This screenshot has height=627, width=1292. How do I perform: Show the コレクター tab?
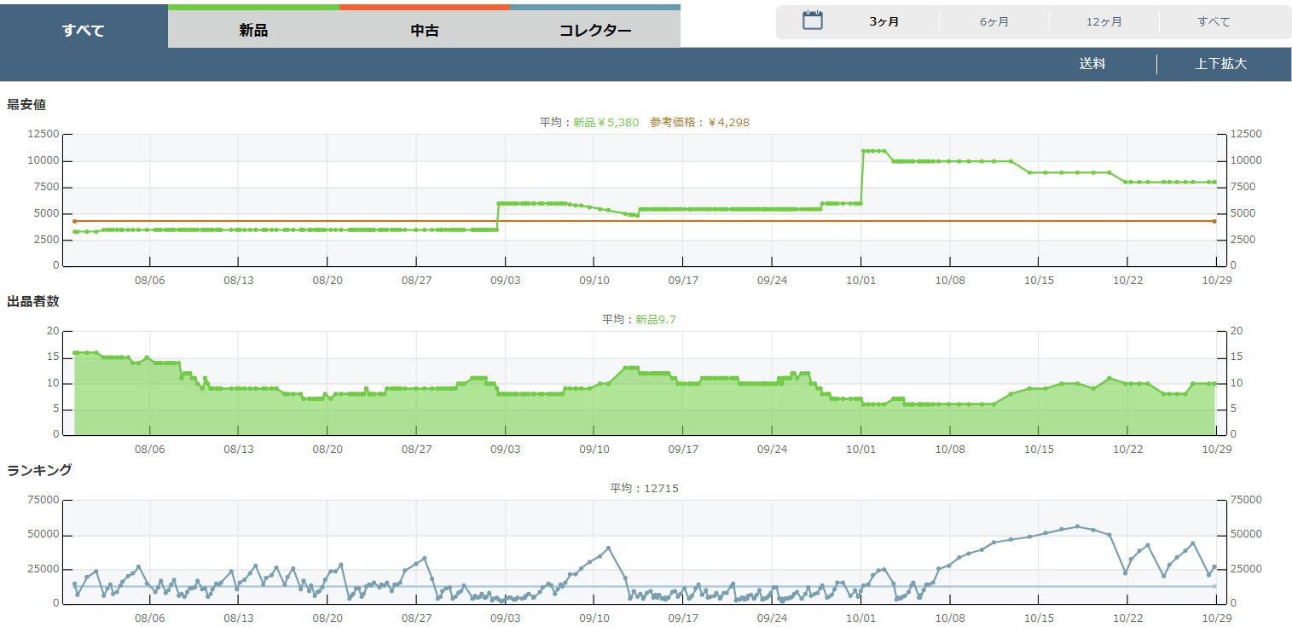coord(595,31)
